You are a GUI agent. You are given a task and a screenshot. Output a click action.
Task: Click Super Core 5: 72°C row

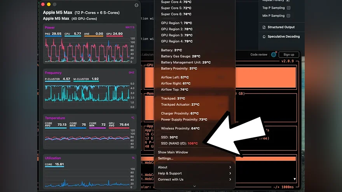point(176,8)
